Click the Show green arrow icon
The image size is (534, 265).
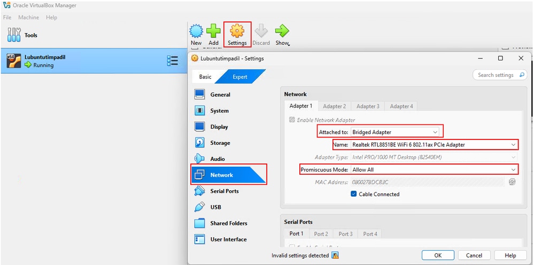click(x=282, y=31)
